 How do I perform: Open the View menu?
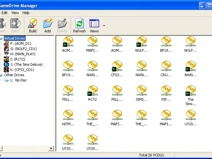point(15,13)
